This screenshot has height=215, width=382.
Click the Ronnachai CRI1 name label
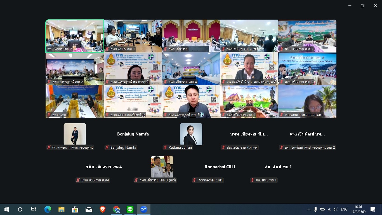[210, 180]
